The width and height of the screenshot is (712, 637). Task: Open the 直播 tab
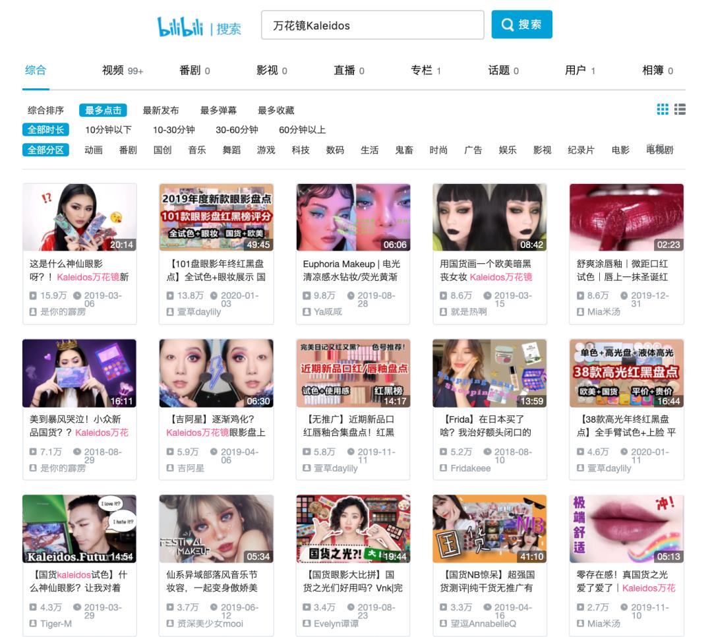[349, 71]
